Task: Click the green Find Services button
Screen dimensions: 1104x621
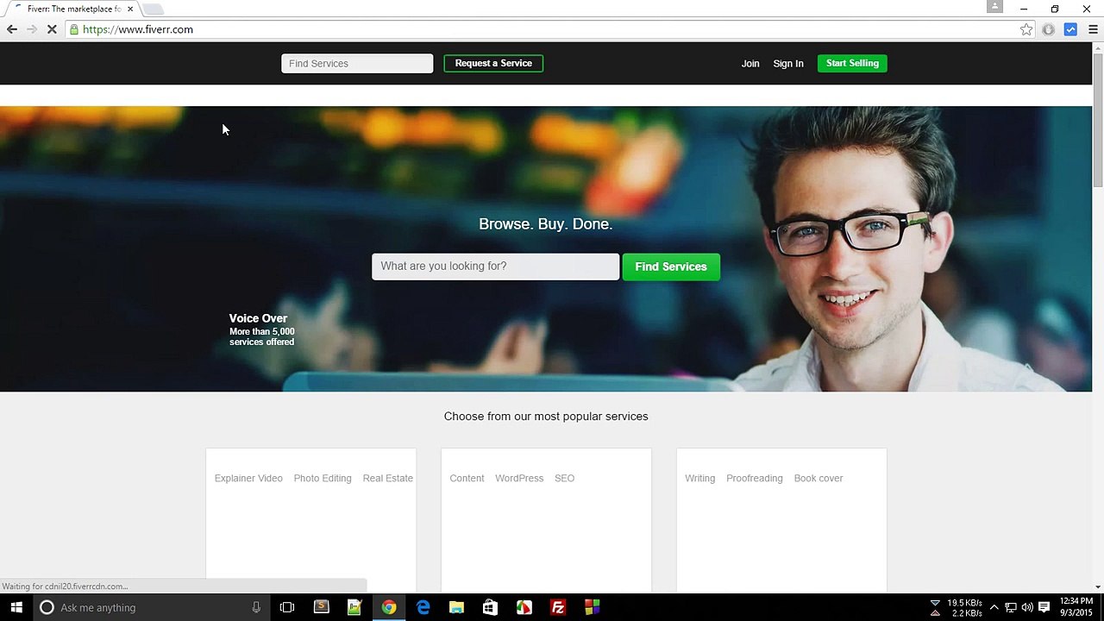Action: click(x=671, y=267)
